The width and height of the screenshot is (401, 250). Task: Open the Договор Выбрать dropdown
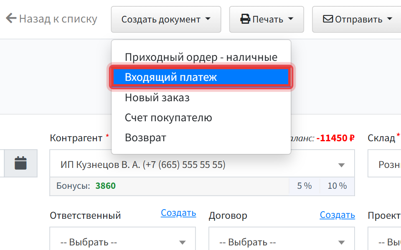point(282,240)
